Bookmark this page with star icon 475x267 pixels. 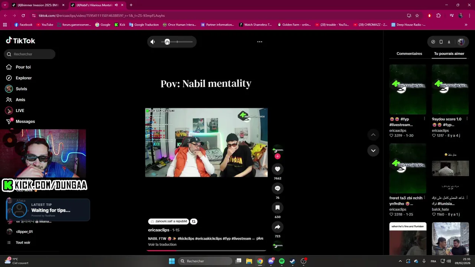click(x=417, y=16)
